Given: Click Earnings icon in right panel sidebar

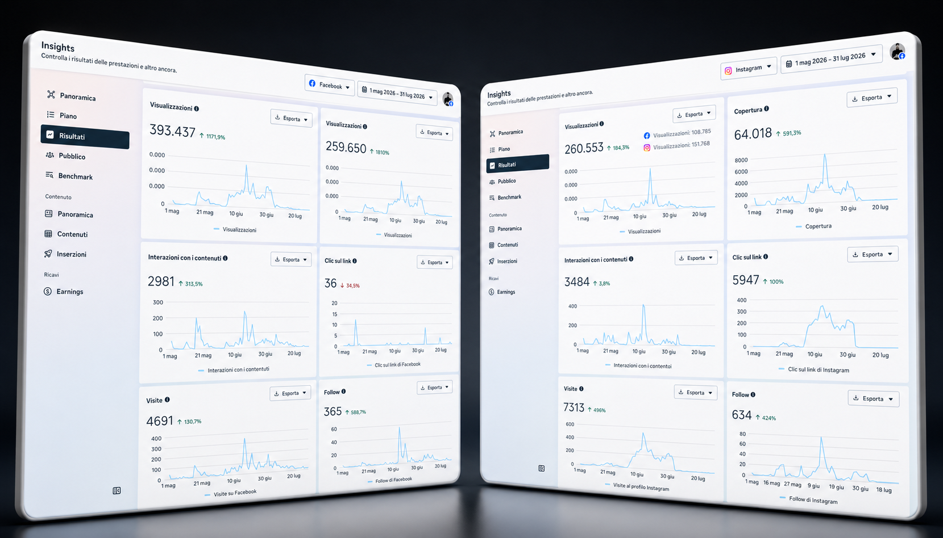Looking at the screenshot, I should (491, 292).
